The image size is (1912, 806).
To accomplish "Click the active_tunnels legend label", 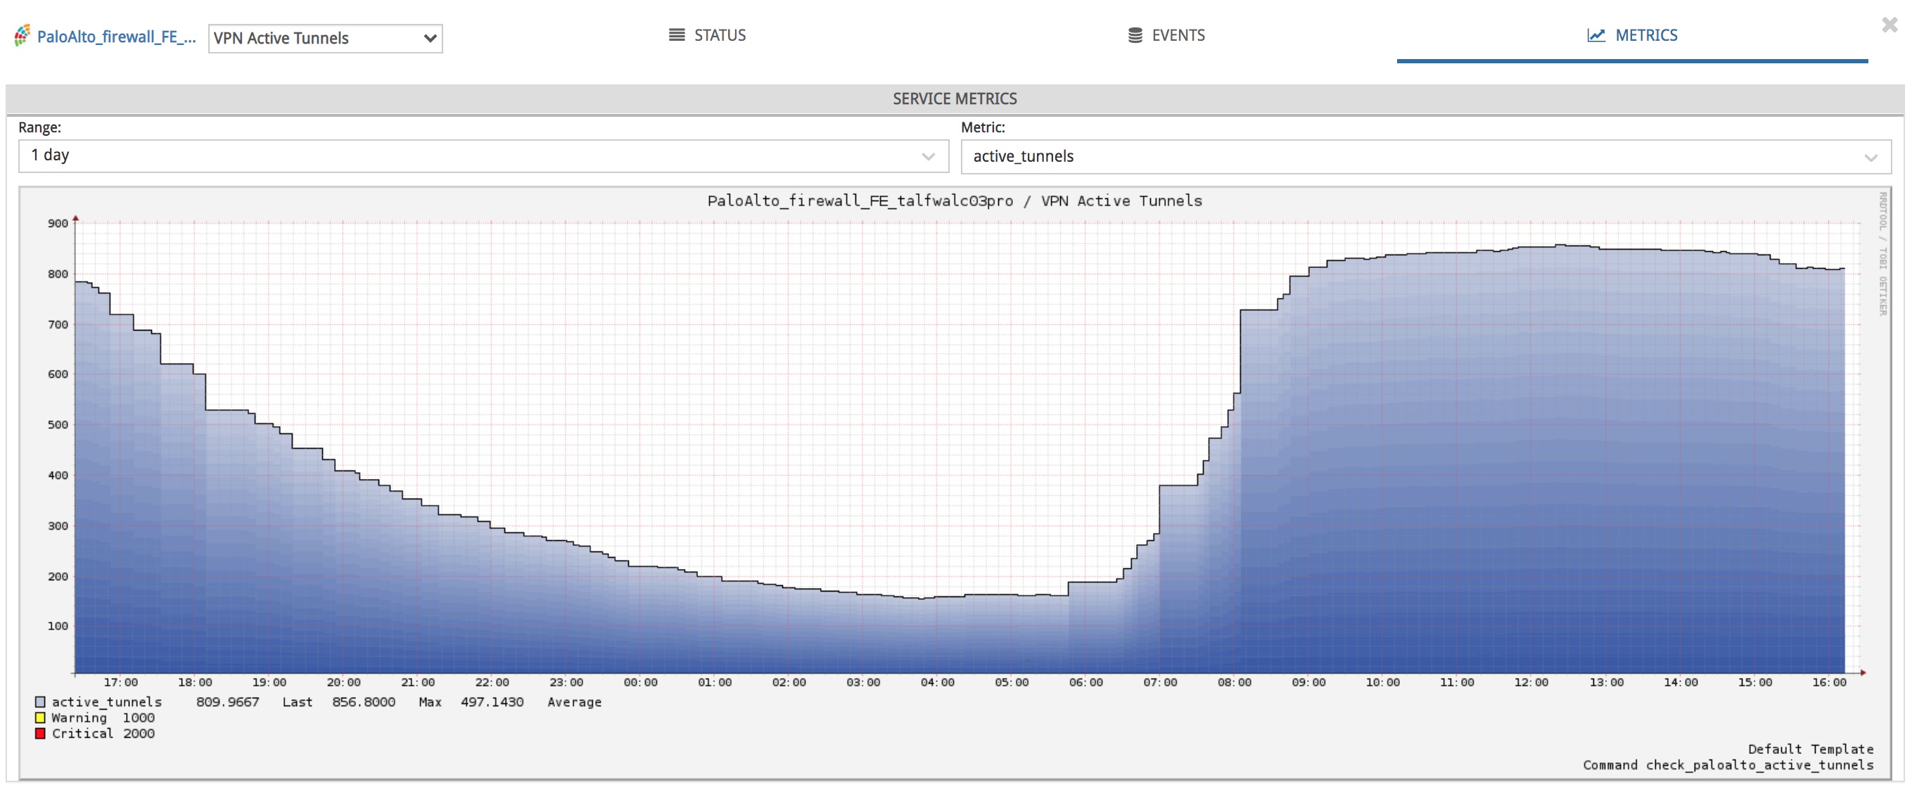I will click(x=106, y=701).
